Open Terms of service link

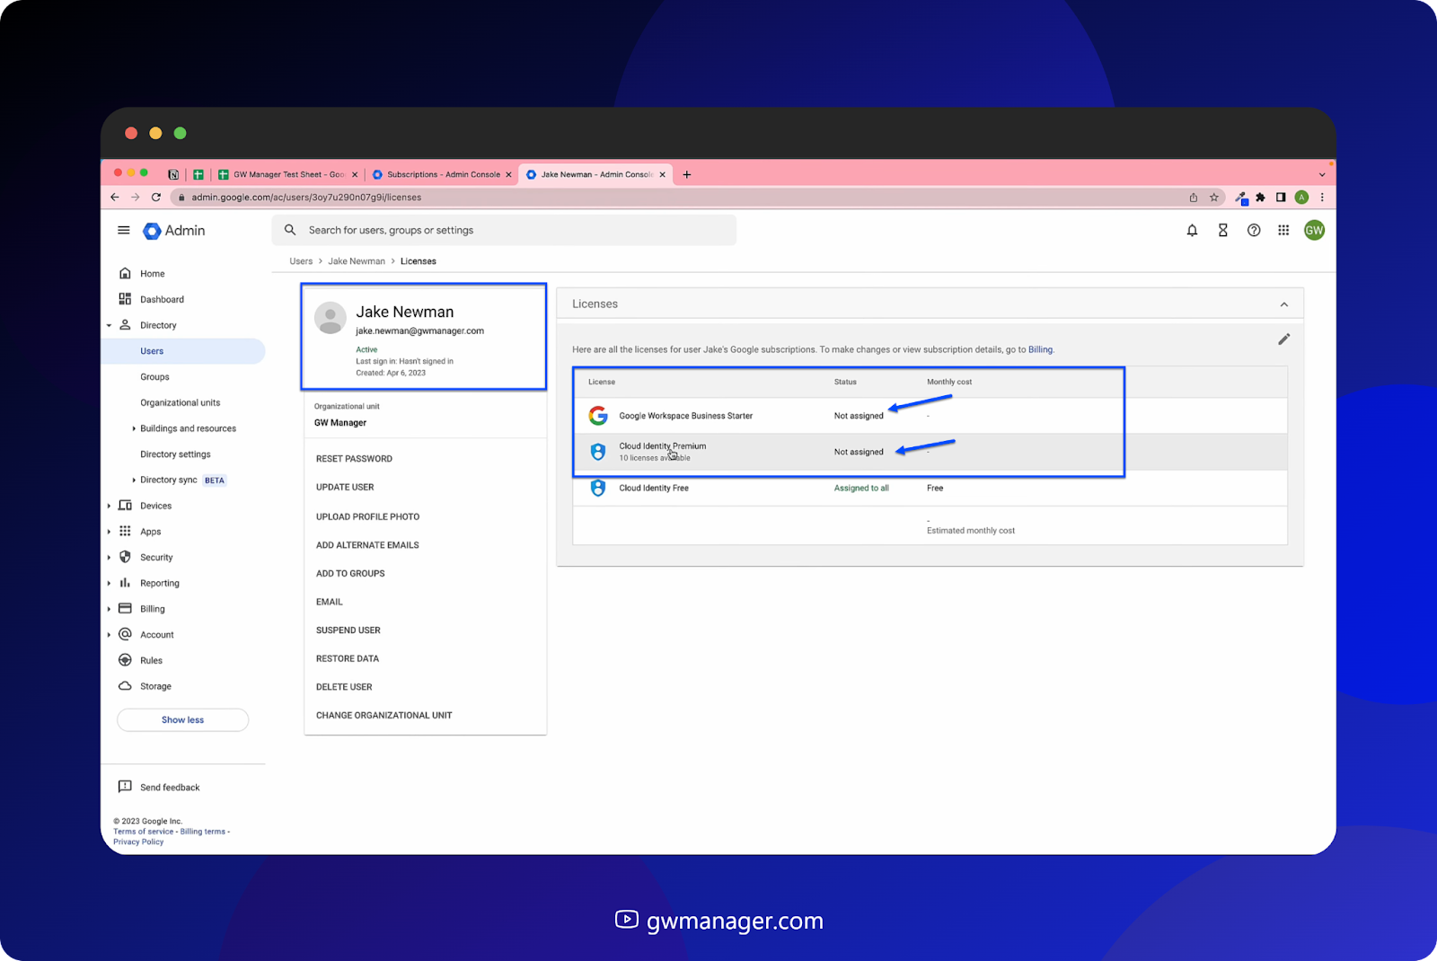tap(143, 832)
